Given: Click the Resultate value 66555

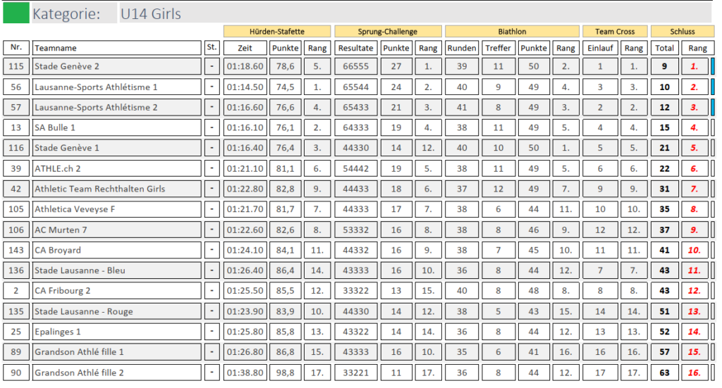Looking at the screenshot, I should 356,66.
